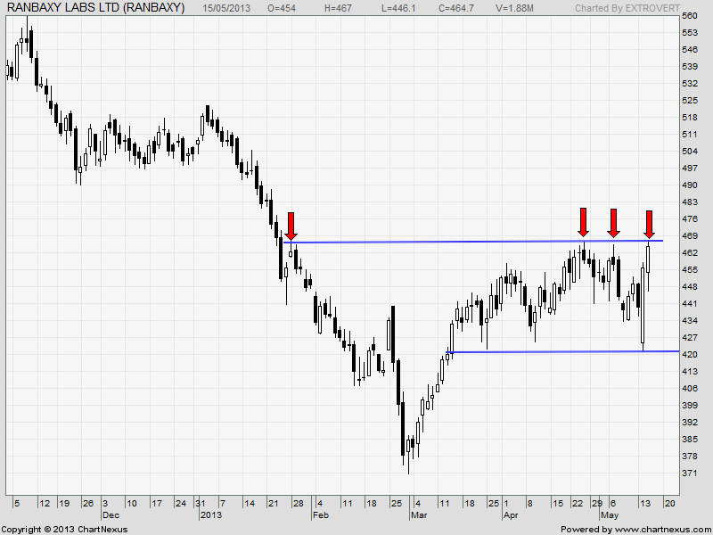
Task: Click the Dec label on the date axis
Action: coord(110,515)
